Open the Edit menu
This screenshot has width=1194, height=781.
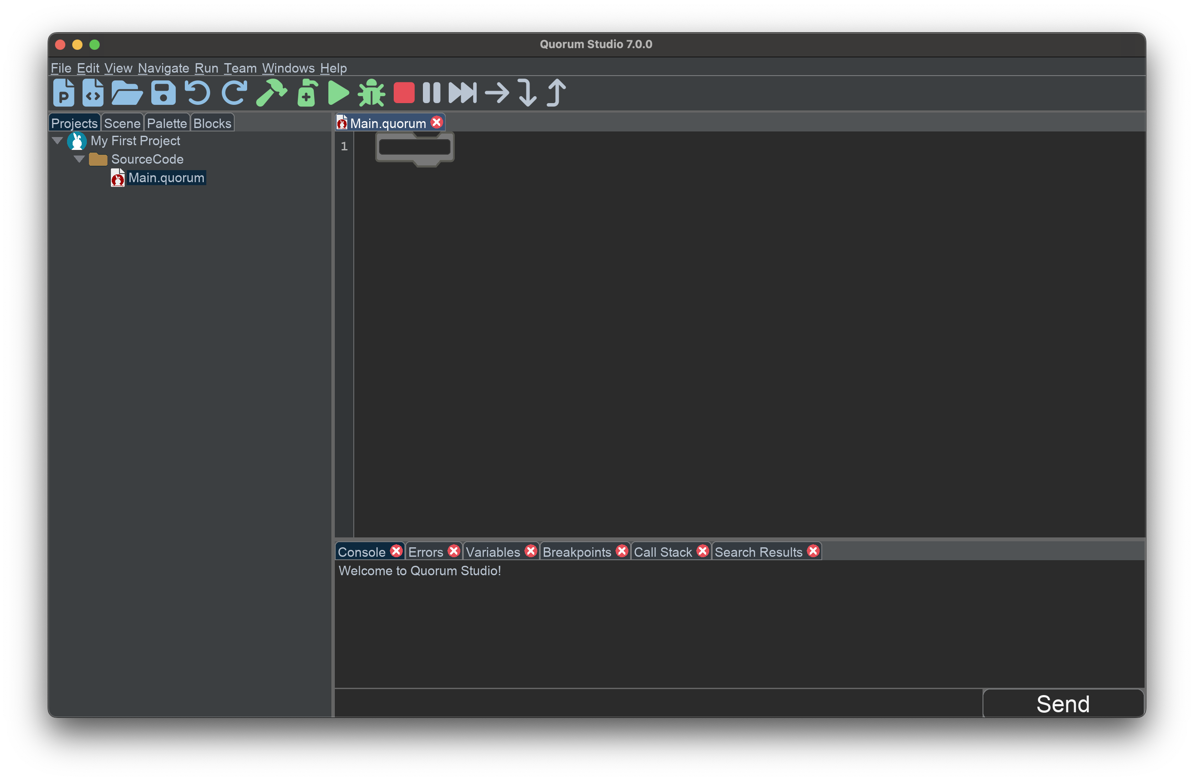88,68
